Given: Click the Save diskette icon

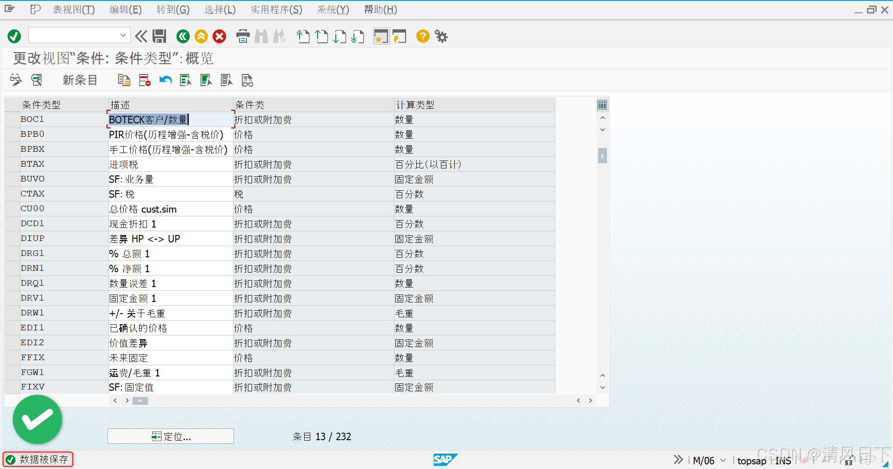Looking at the screenshot, I should tap(160, 36).
